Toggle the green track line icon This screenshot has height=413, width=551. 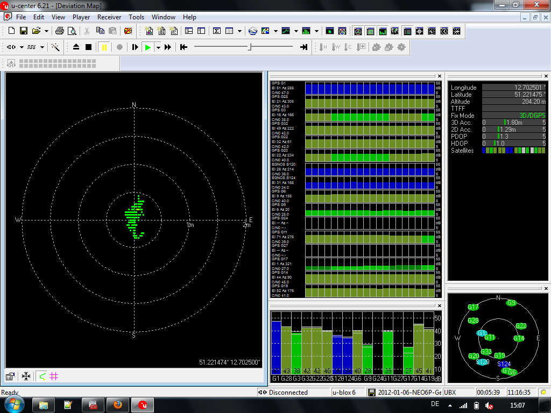[x=42, y=376]
